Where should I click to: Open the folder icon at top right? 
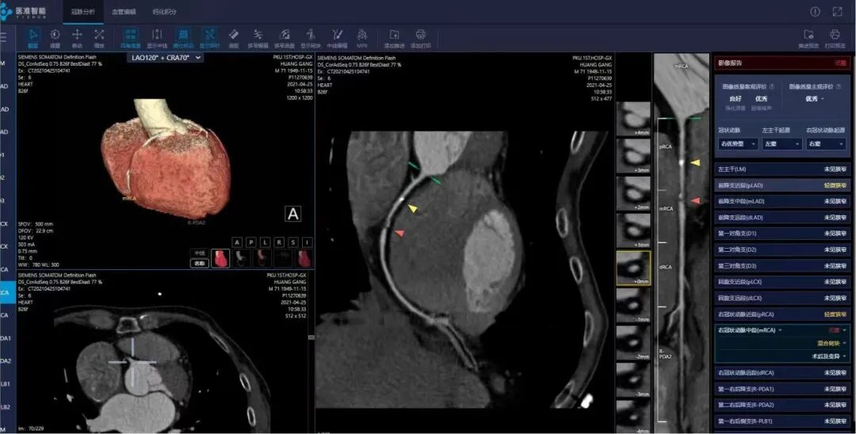pyautogui.click(x=808, y=38)
